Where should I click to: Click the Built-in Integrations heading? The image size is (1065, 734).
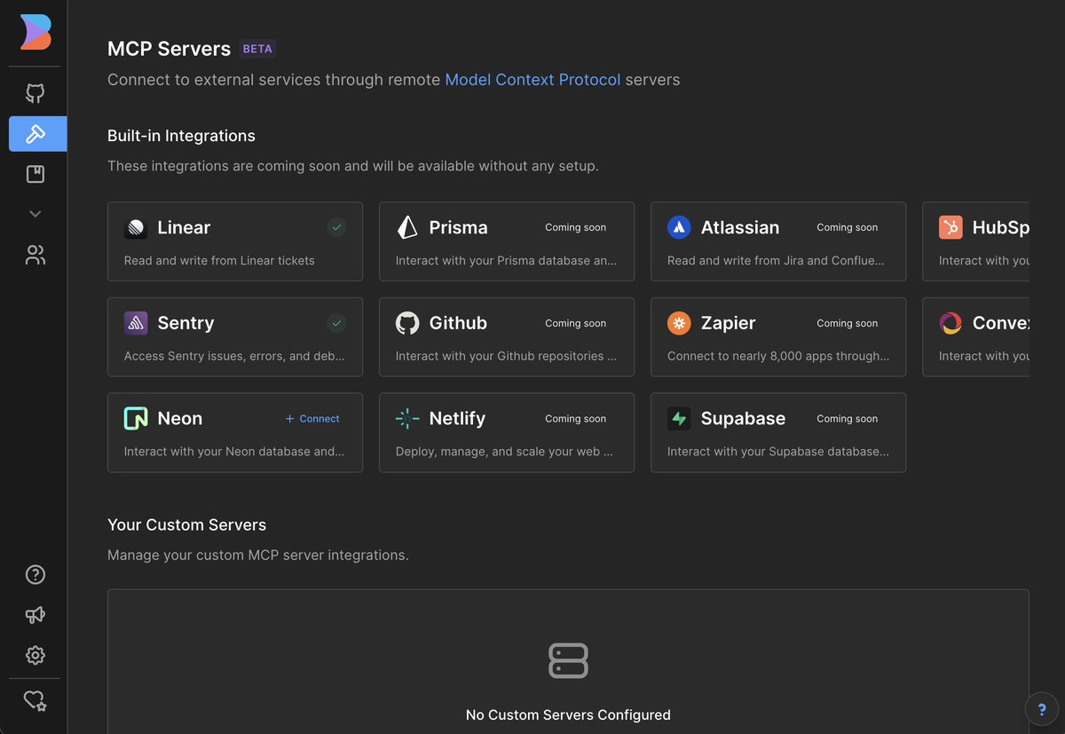(181, 136)
